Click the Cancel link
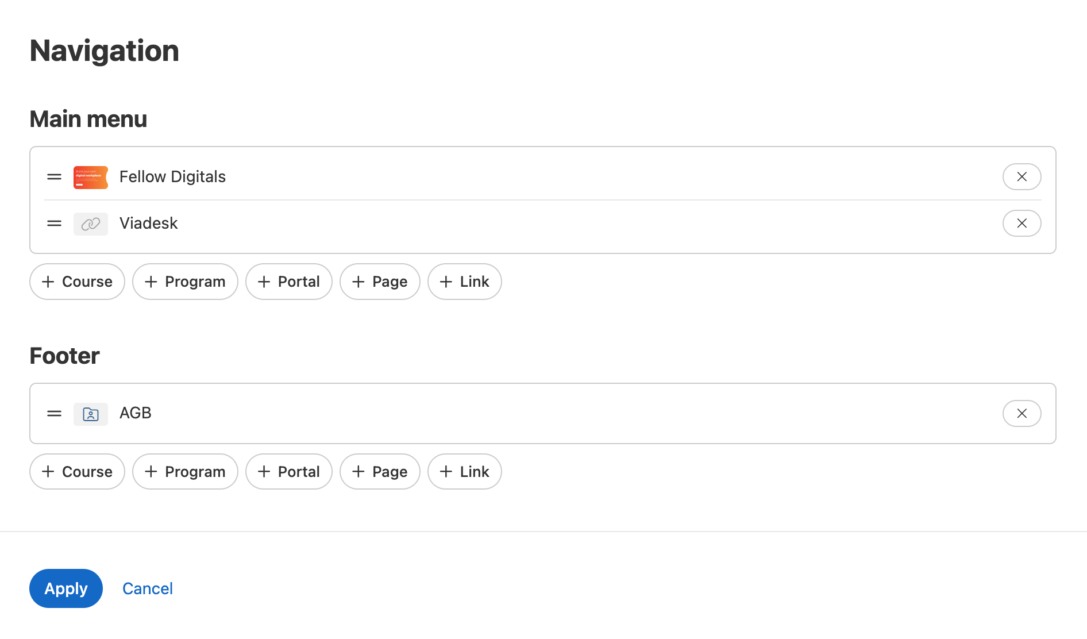The width and height of the screenshot is (1087, 639). 148,588
